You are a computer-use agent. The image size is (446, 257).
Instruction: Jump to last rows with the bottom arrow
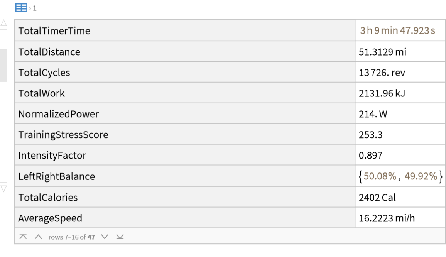(120, 237)
